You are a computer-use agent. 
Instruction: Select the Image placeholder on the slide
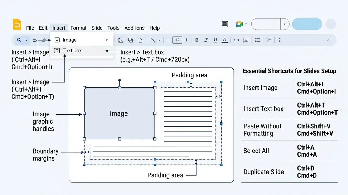119,113
